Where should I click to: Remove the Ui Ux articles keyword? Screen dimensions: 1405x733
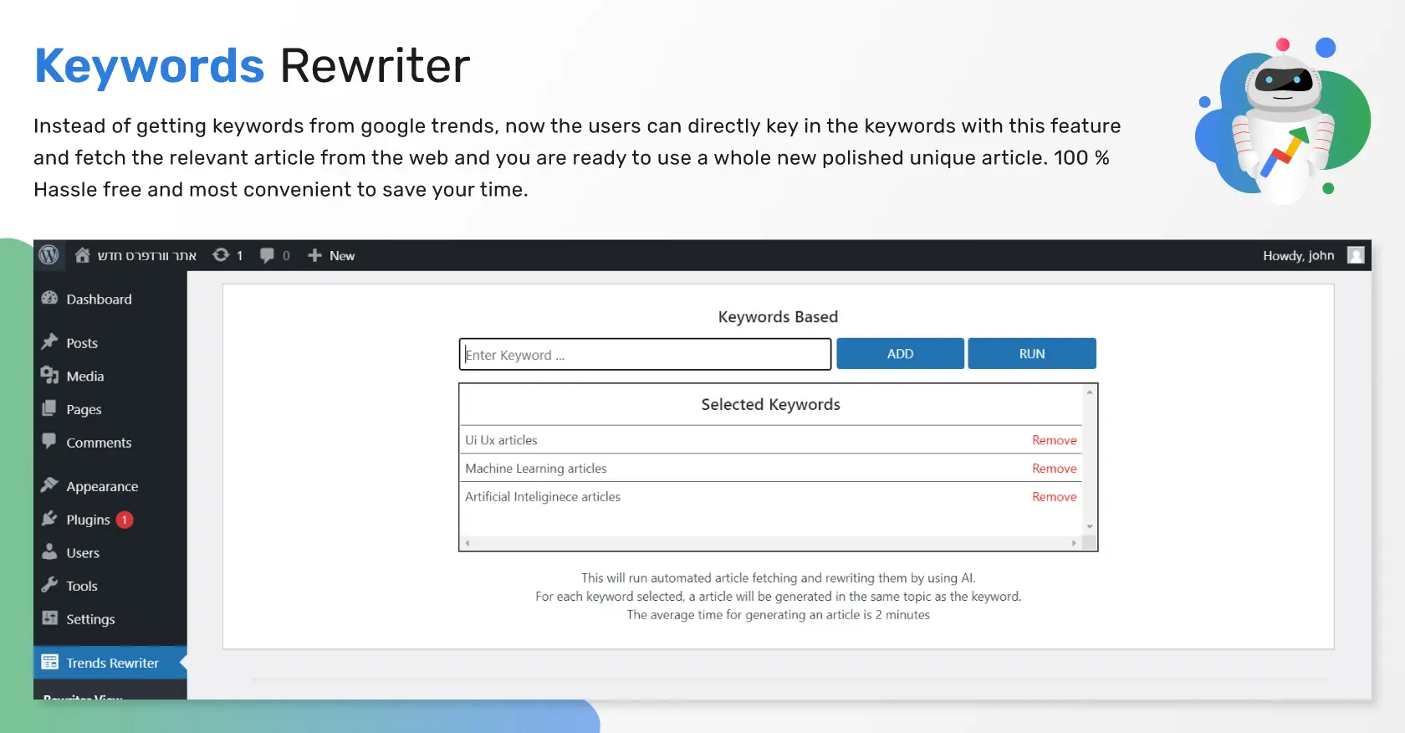(1054, 440)
